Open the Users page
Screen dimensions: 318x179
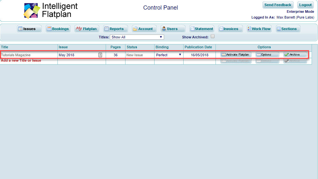(173, 29)
